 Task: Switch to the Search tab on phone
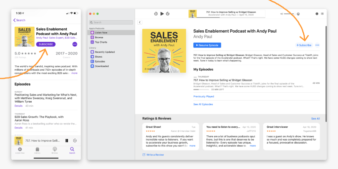pyautogui.click(x=72, y=150)
